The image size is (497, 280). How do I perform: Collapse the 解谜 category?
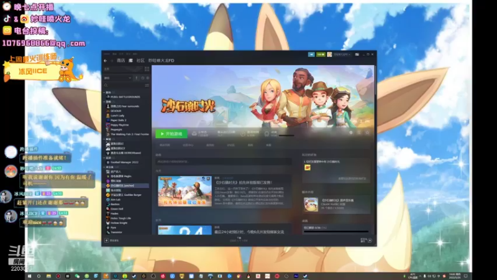pyautogui.click(x=104, y=139)
